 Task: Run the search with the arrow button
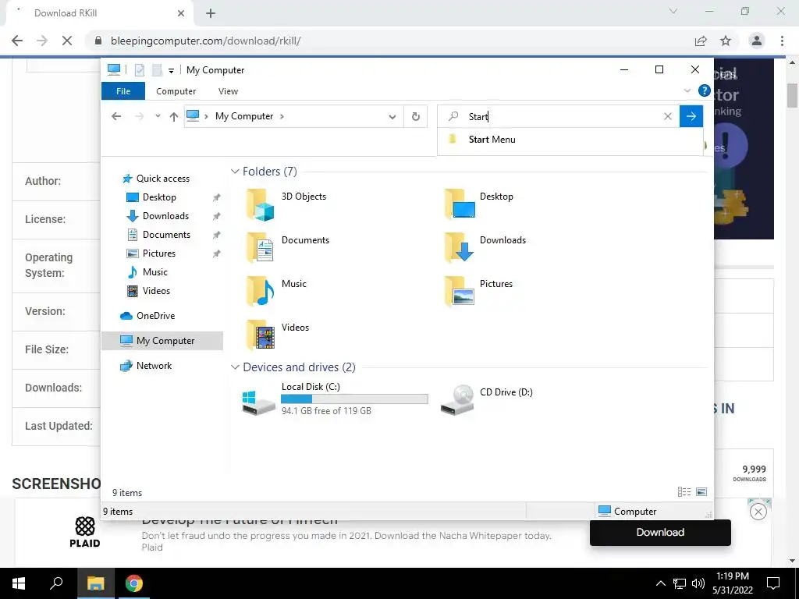point(691,117)
